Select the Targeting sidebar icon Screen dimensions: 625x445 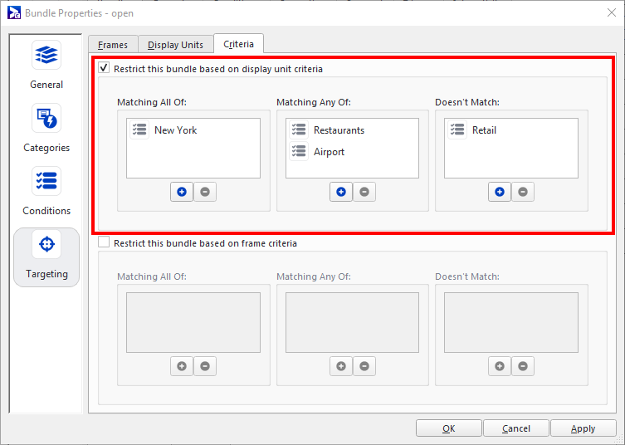pos(46,245)
